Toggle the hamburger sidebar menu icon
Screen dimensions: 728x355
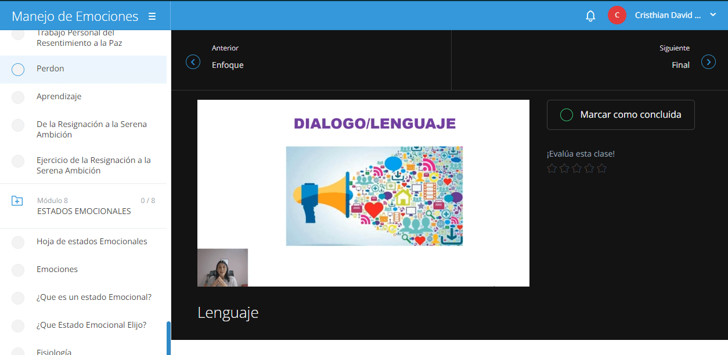tap(152, 16)
